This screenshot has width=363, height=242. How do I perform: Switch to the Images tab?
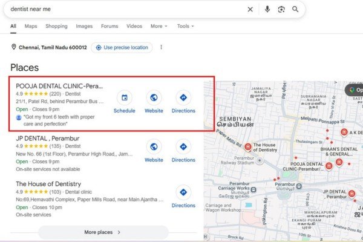pos(84,26)
